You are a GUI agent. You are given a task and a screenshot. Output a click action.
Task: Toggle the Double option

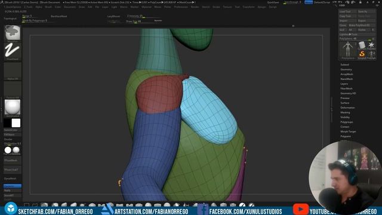point(8,139)
